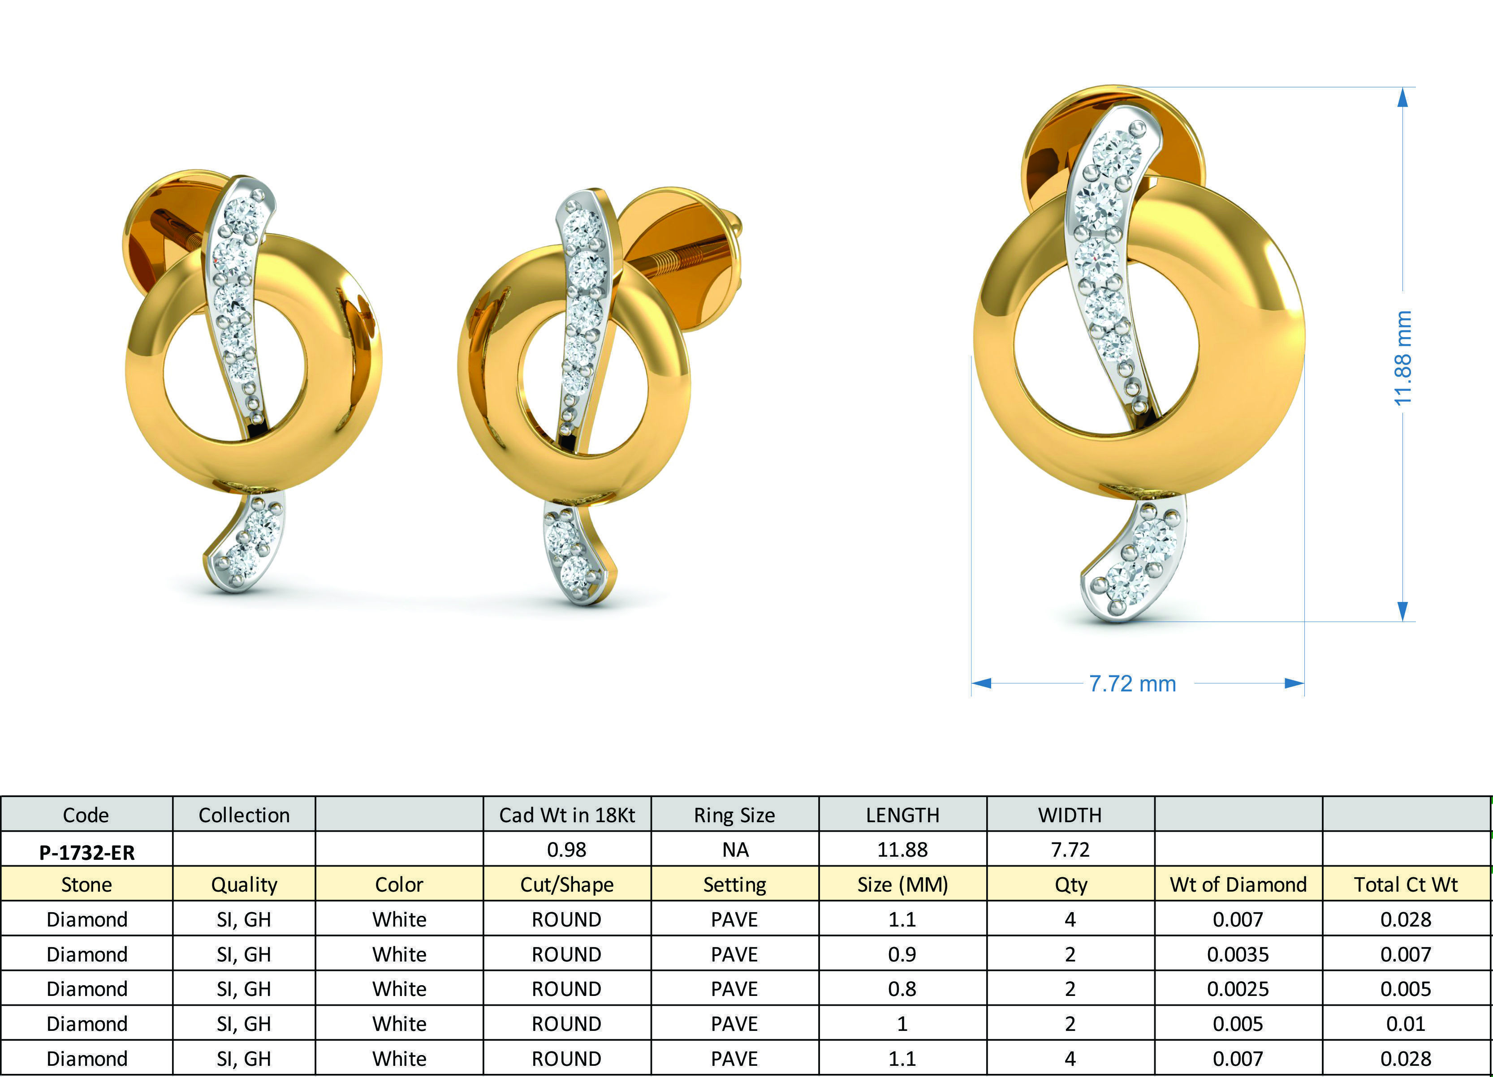The width and height of the screenshot is (1493, 1077).
Task: Select the Collection header cell
Action: (x=244, y=815)
